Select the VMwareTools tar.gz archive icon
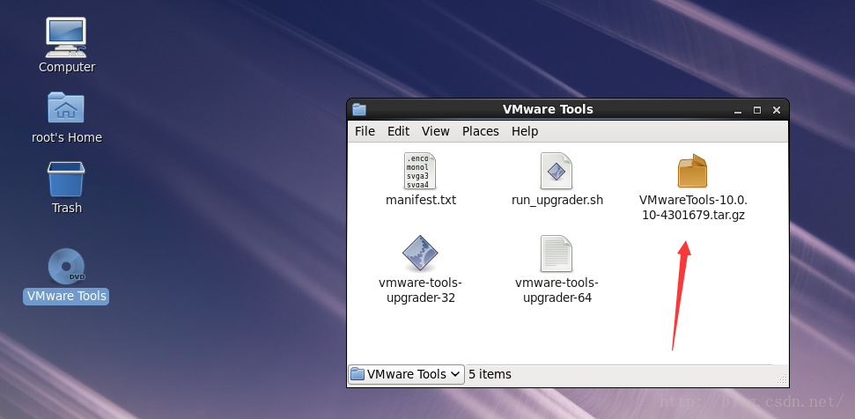855x419 pixels. [692, 171]
